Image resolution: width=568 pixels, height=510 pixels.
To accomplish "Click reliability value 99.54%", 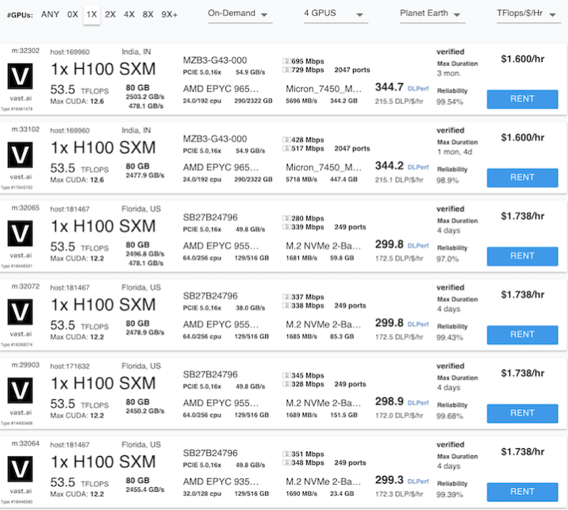I will [x=450, y=102].
